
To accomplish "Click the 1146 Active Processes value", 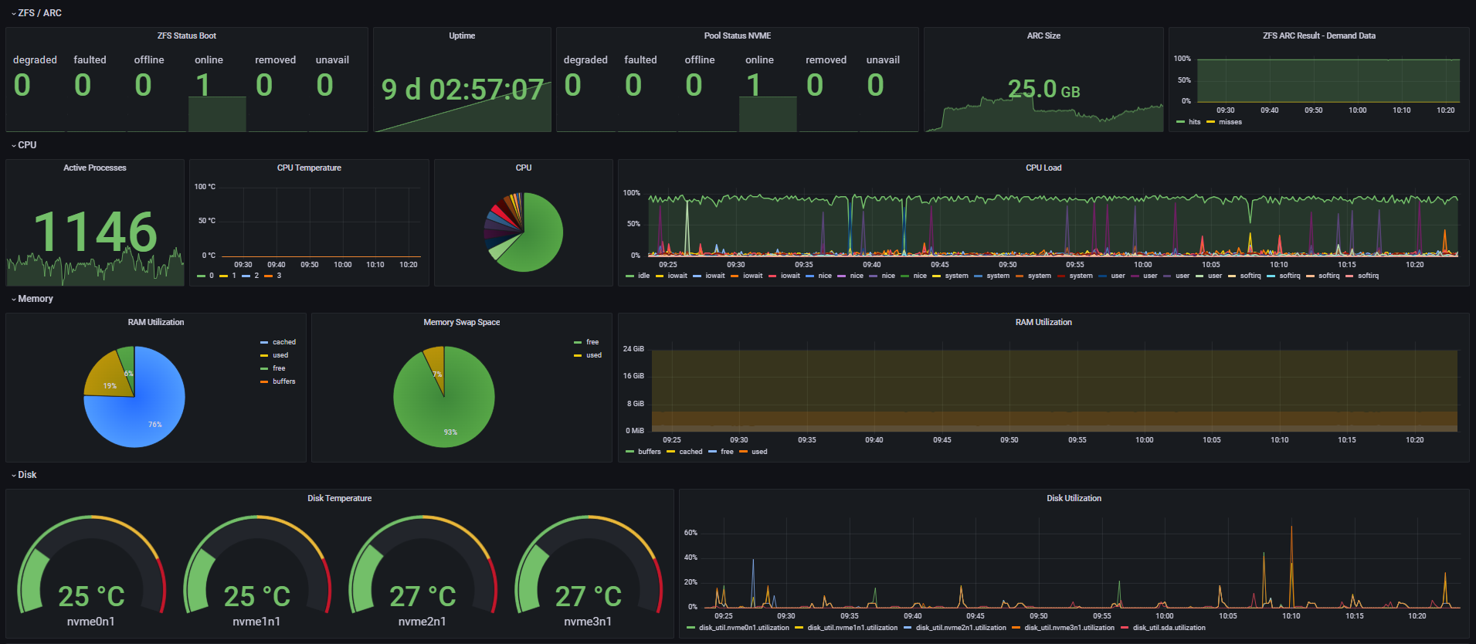I will pyautogui.click(x=95, y=232).
